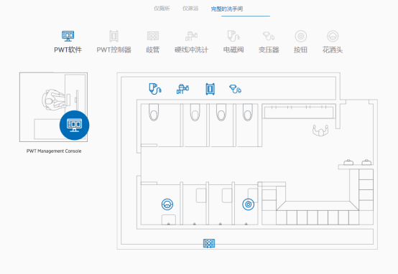This screenshot has width=398, height=274.
Task: Click the shower head marker in shower stall
Action: 167,204
